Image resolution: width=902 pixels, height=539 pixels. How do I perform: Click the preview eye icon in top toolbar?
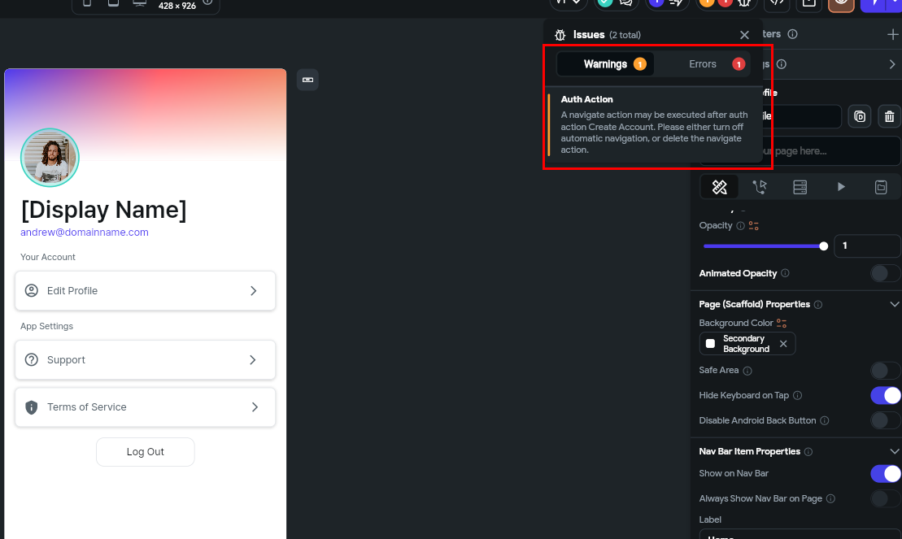point(841,3)
